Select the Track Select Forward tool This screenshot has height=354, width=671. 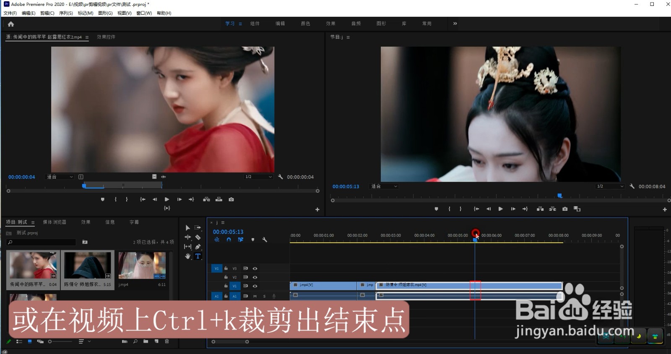(x=198, y=228)
